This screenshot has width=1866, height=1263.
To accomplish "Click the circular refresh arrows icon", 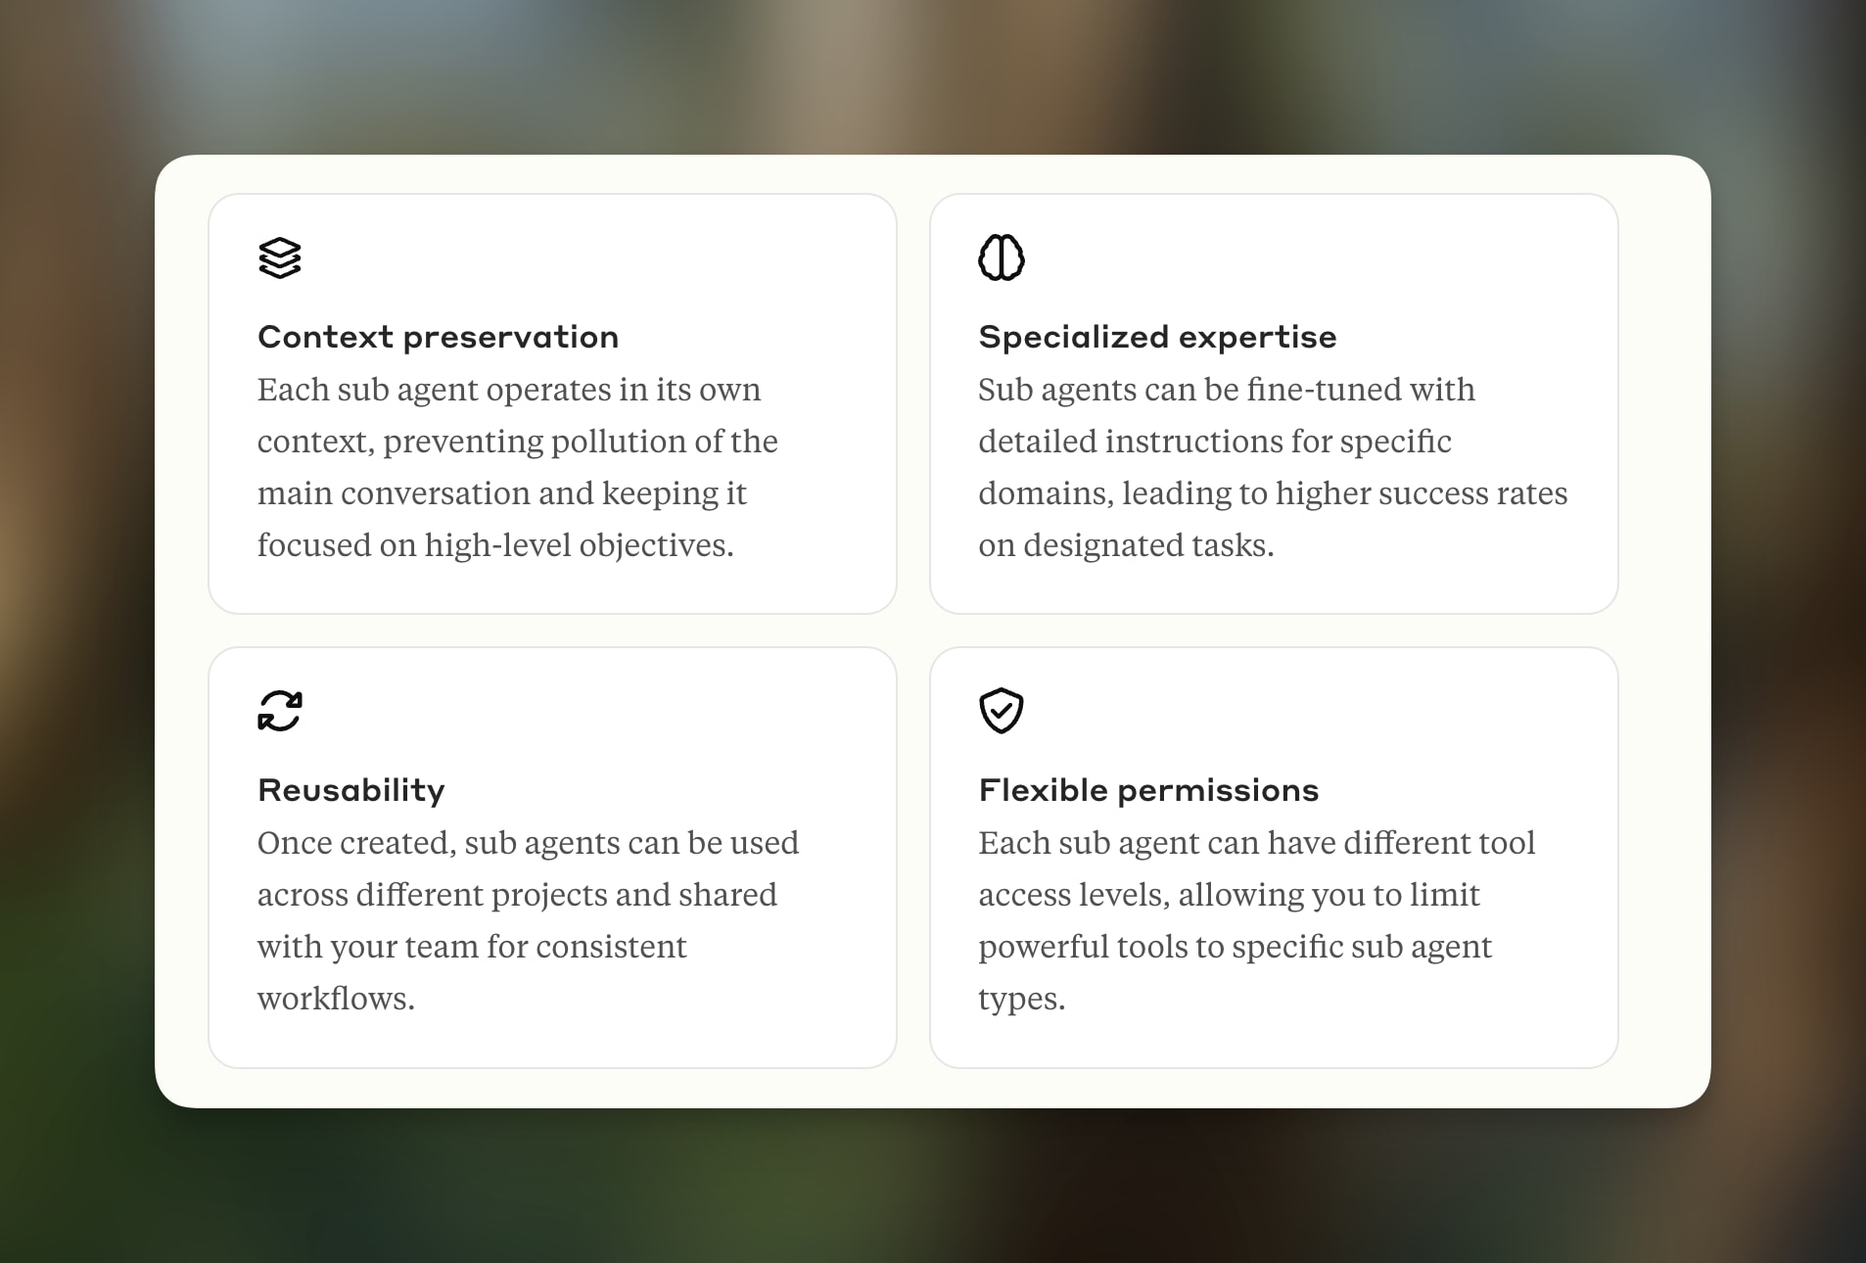I will point(280,711).
